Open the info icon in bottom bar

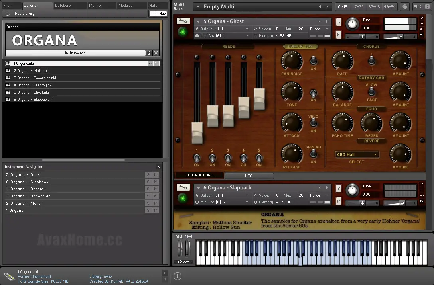(178, 276)
